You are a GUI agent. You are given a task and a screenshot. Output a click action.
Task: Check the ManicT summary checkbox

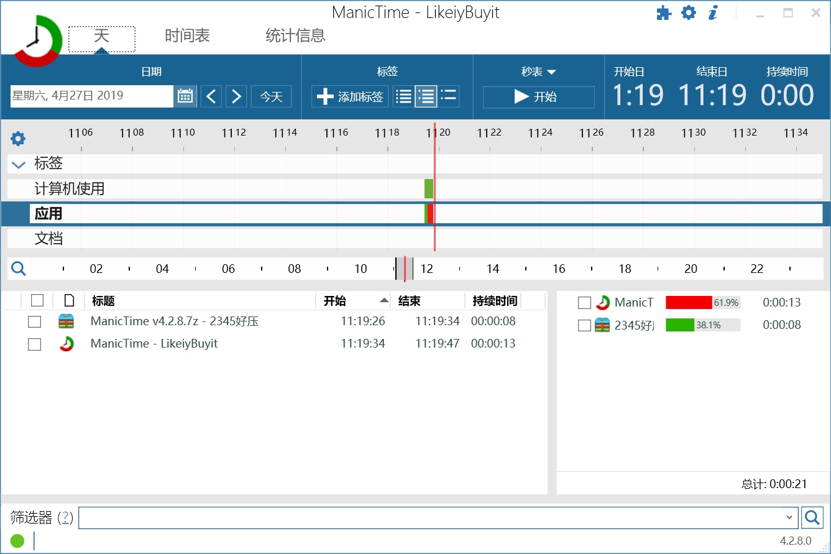click(584, 303)
